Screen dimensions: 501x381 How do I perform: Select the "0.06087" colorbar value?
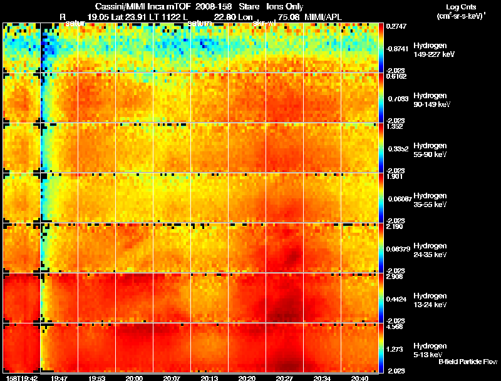(x=400, y=199)
